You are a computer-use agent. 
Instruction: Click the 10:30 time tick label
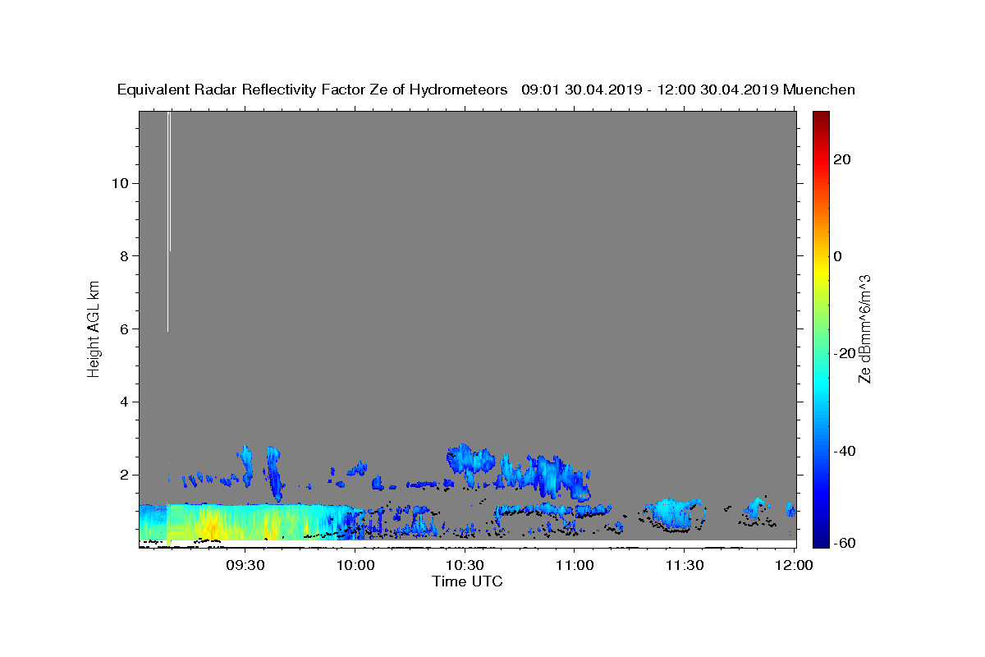465,565
